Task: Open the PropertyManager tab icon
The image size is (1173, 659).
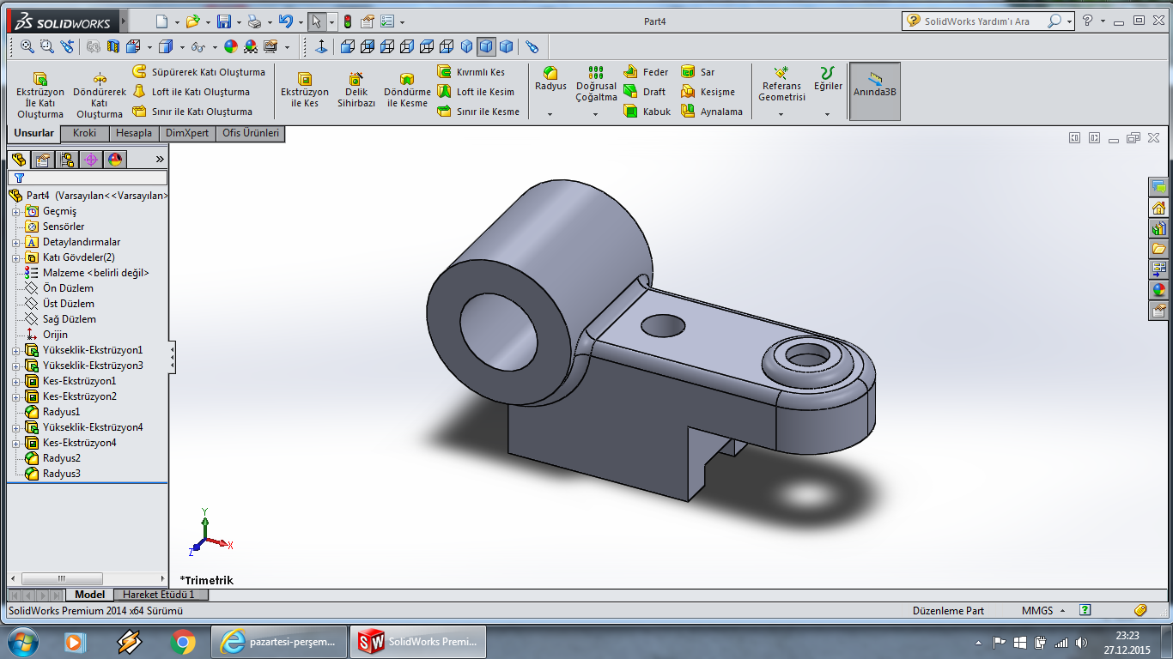Action: pos(43,160)
